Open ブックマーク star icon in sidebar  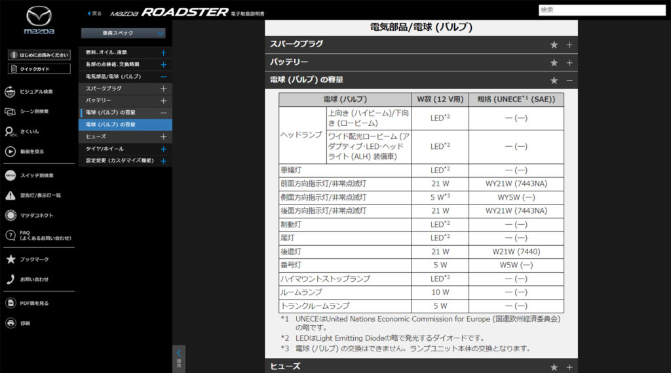[10, 259]
